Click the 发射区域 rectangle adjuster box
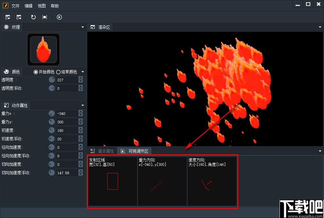Screen dimensions: 324x218 pos(112,181)
